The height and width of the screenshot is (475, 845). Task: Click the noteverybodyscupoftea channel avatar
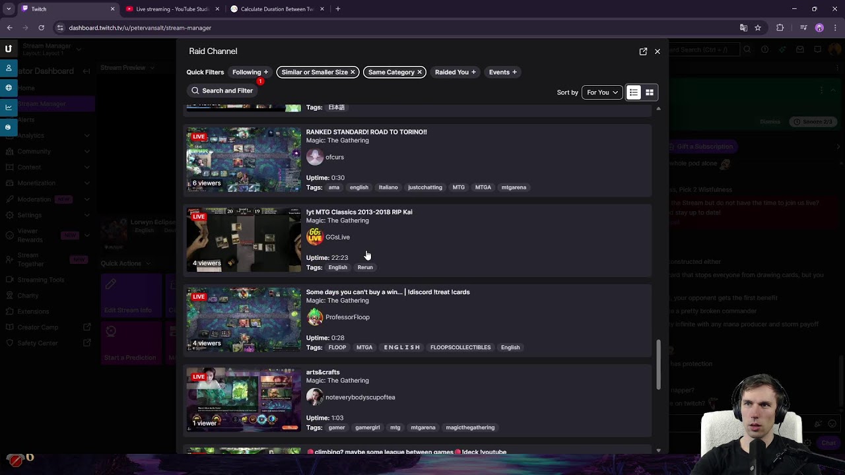315,397
